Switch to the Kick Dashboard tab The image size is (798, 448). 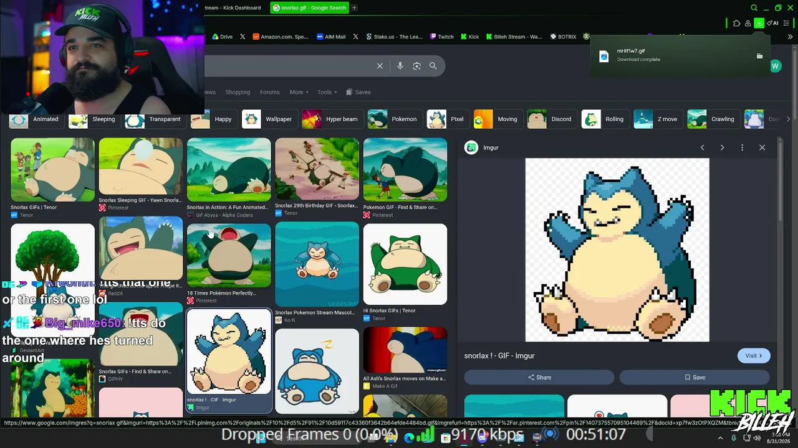point(233,8)
